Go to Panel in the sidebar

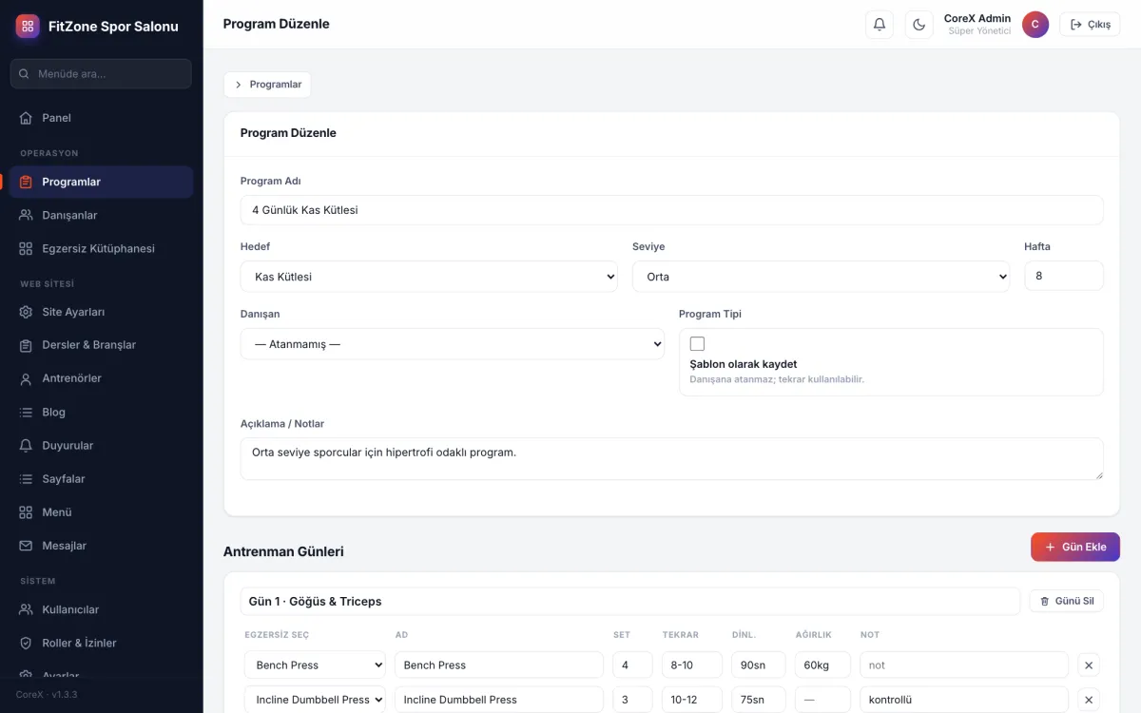click(x=101, y=118)
